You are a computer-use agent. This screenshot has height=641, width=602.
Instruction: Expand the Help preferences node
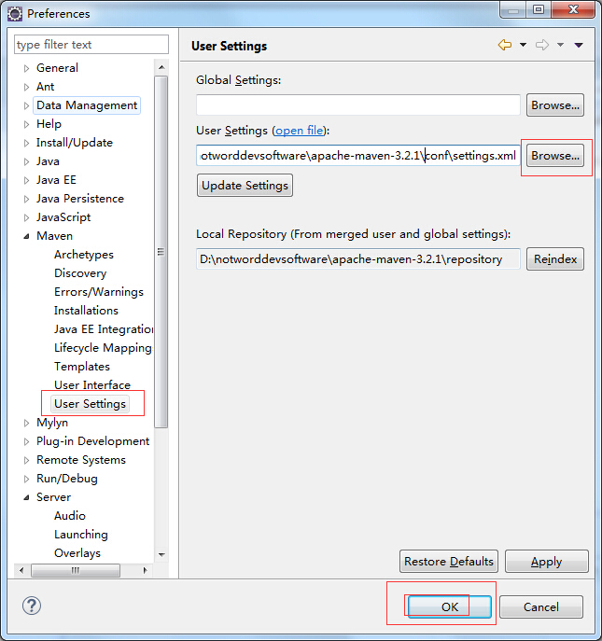click(26, 124)
